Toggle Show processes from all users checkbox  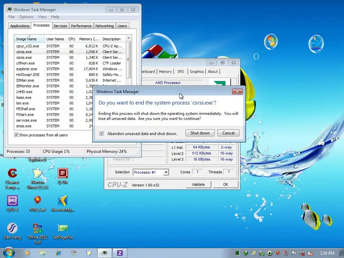(x=16, y=135)
